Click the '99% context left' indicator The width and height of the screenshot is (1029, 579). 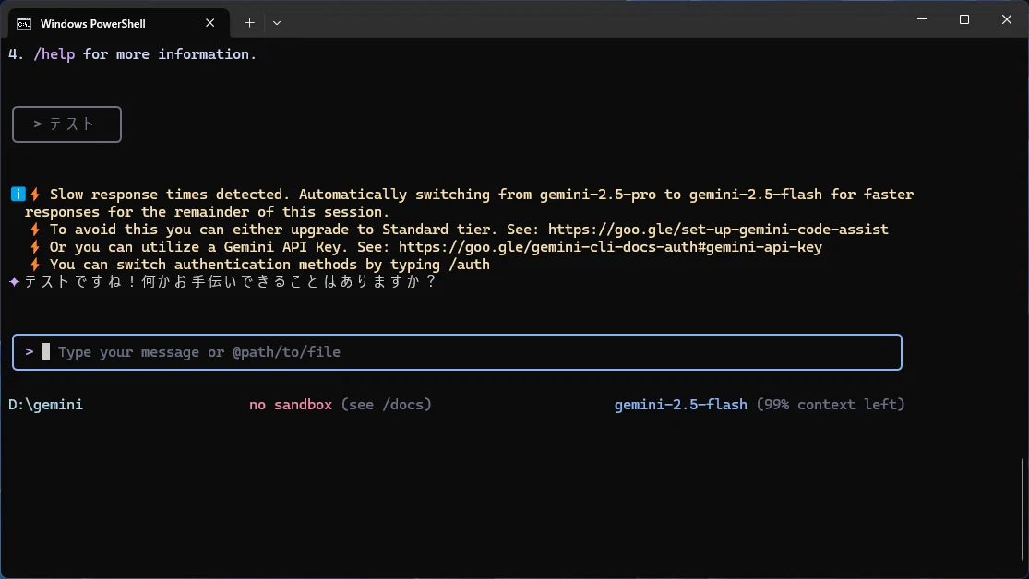click(x=831, y=405)
